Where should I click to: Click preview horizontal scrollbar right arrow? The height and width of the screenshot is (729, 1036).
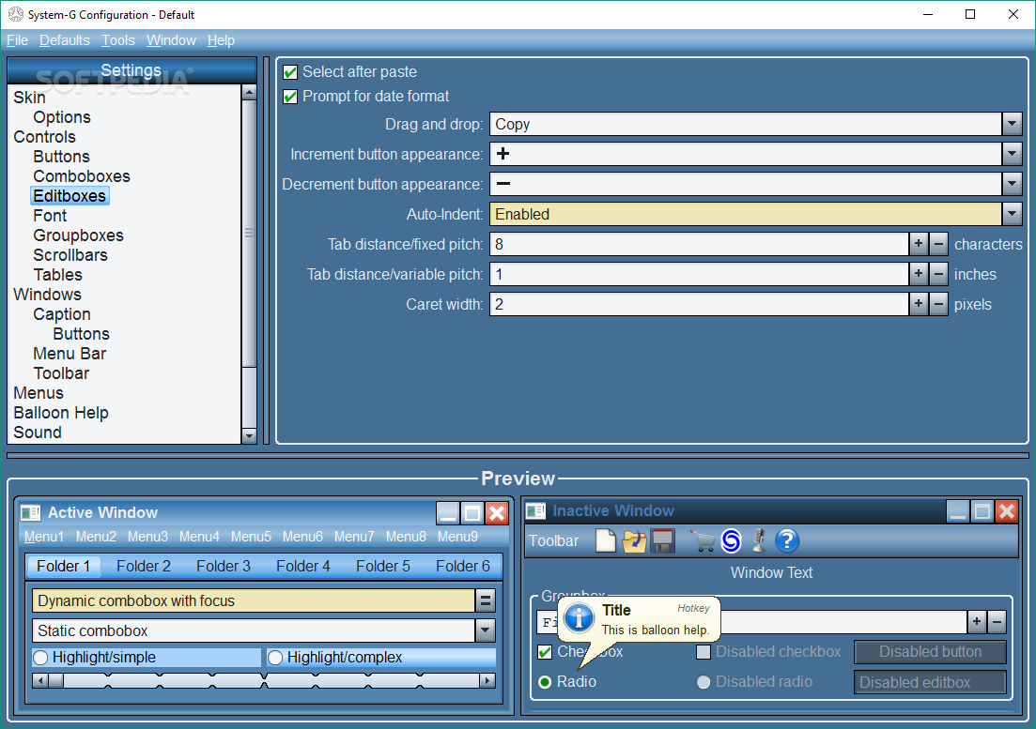[487, 680]
